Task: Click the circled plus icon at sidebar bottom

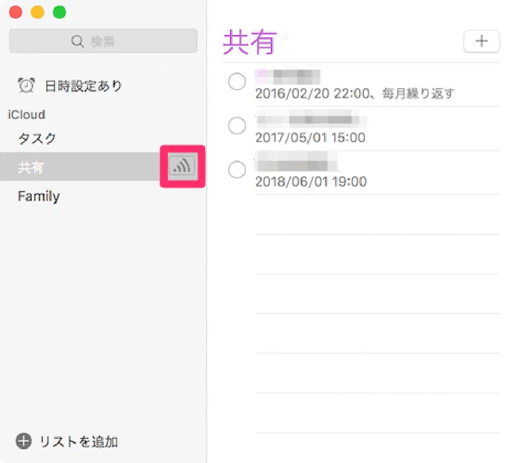Action: click(23, 441)
